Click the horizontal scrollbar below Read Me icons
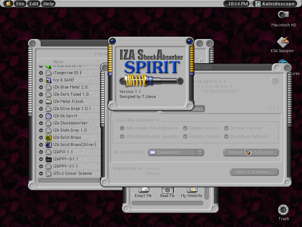The height and width of the screenshot is (227, 302). tap(167, 203)
